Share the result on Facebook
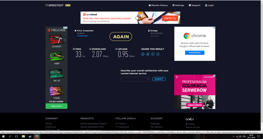Image resolution: width=263 pixels, height=139 pixels. pyautogui.click(x=153, y=54)
